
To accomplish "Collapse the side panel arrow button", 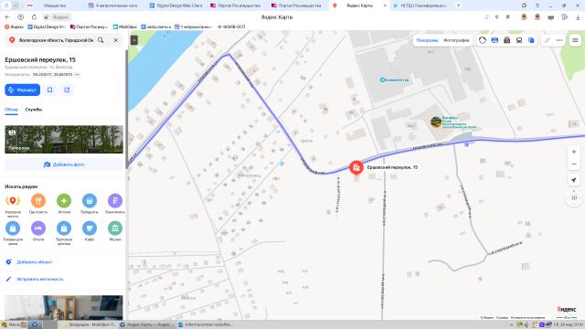I will [134, 40].
